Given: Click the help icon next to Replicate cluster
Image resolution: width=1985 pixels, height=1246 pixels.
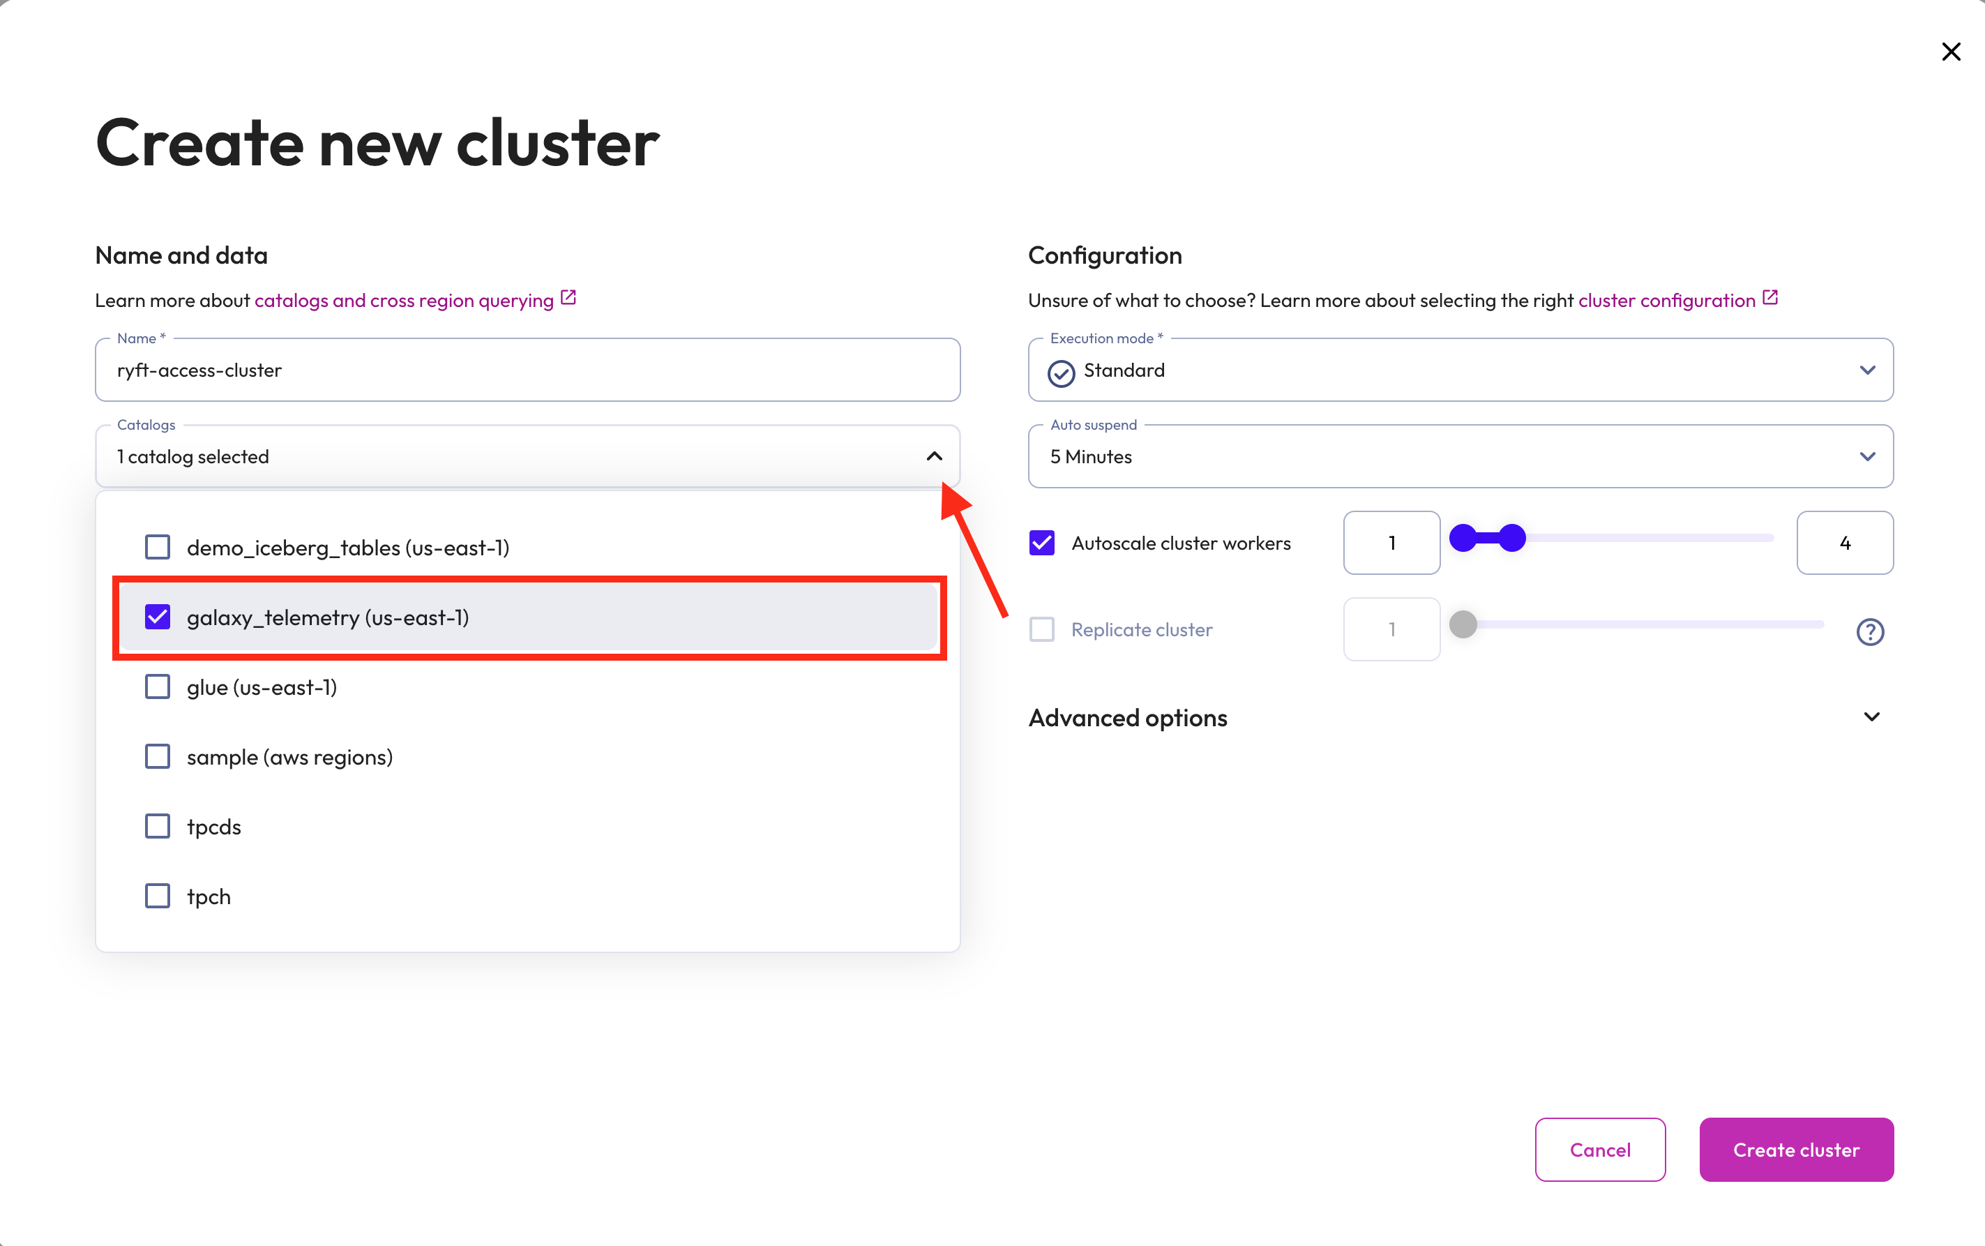Looking at the screenshot, I should click(1871, 631).
